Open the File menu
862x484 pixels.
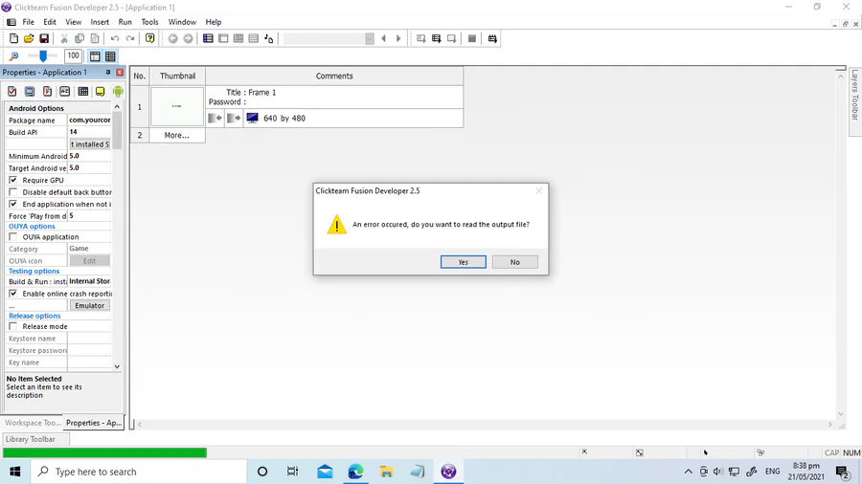[28, 22]
